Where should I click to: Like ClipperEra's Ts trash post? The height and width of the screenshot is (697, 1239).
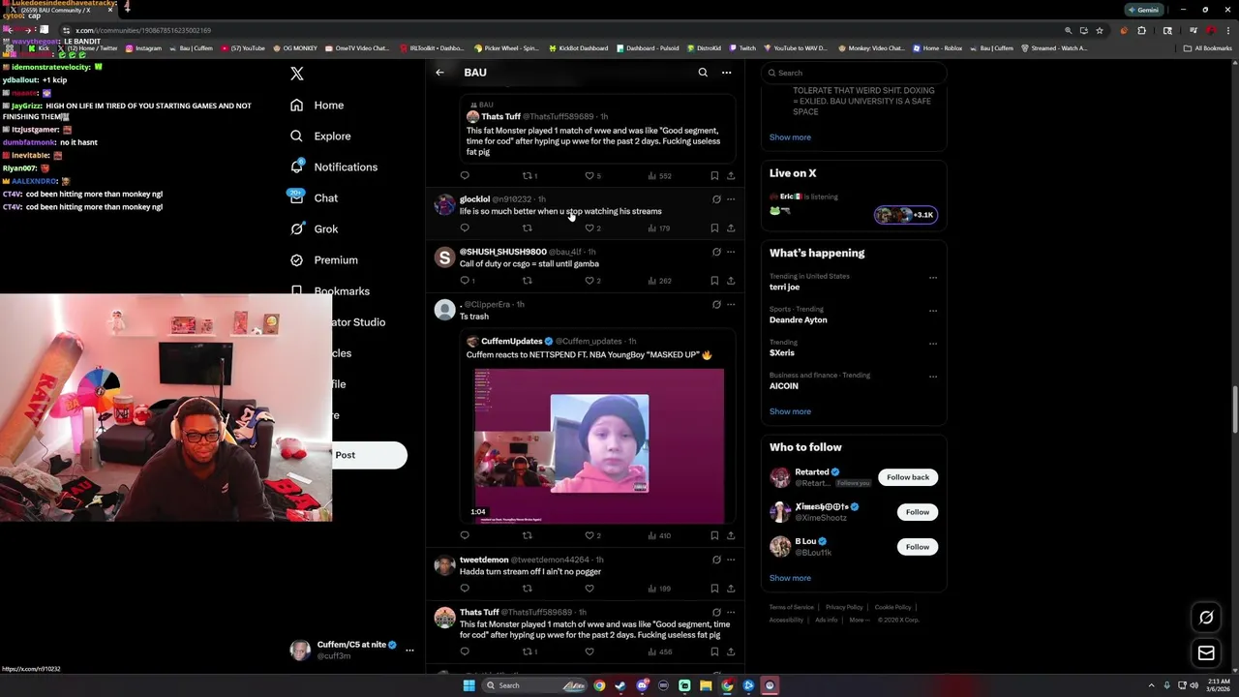589,535
